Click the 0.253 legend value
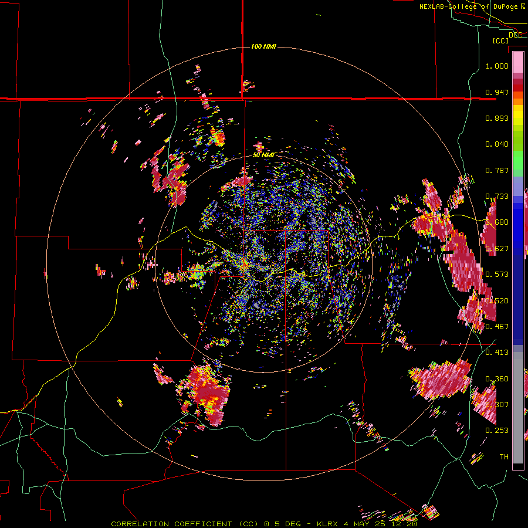The height and width of the screenshot is (528, 528). click(x=497, y=431)
